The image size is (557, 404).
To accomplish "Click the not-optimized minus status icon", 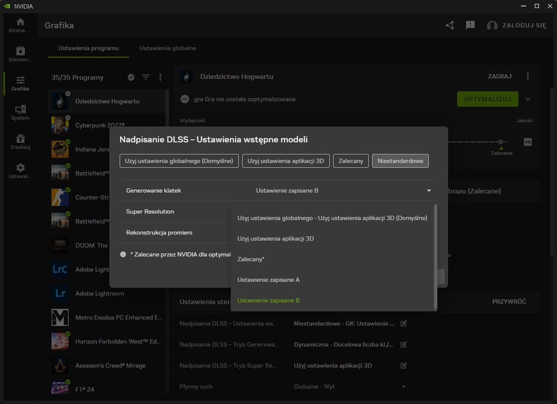I will [185, 99].
